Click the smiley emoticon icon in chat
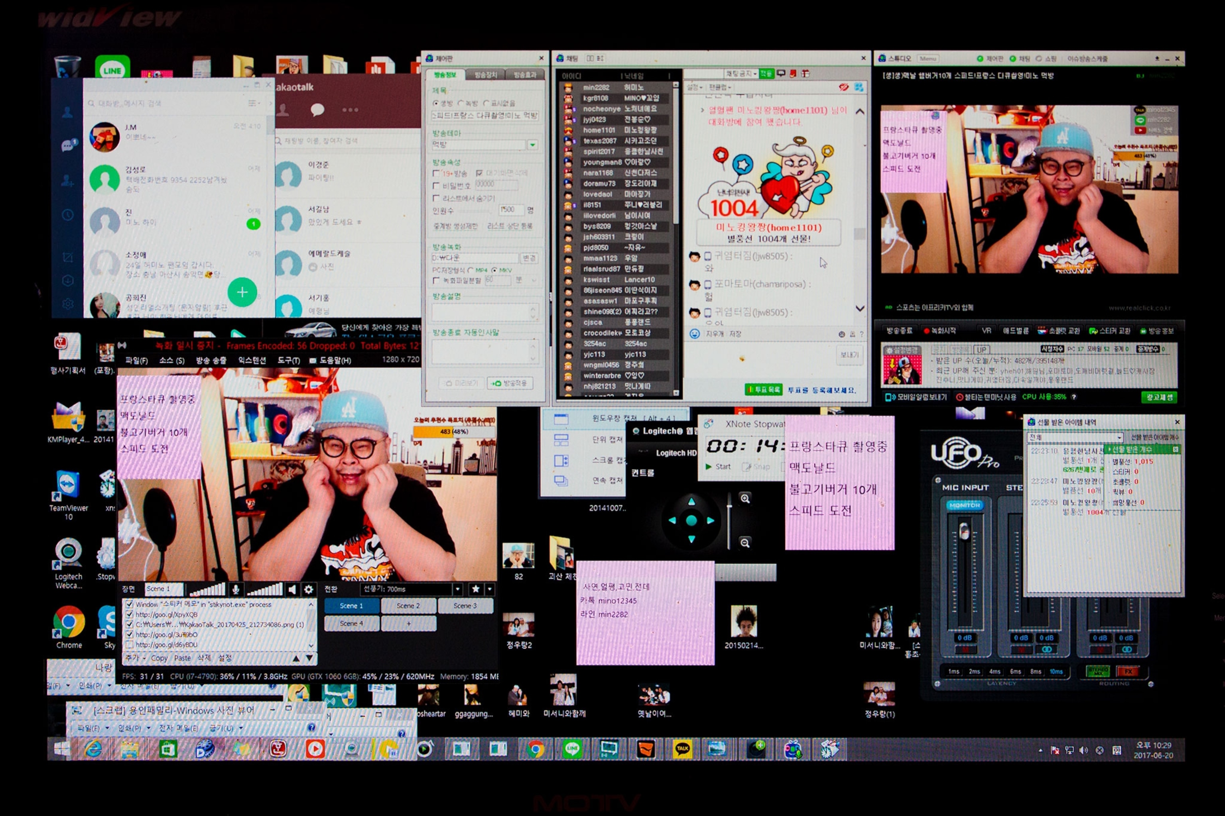This screenshot has height=816, width=1225. pos(694,333)
